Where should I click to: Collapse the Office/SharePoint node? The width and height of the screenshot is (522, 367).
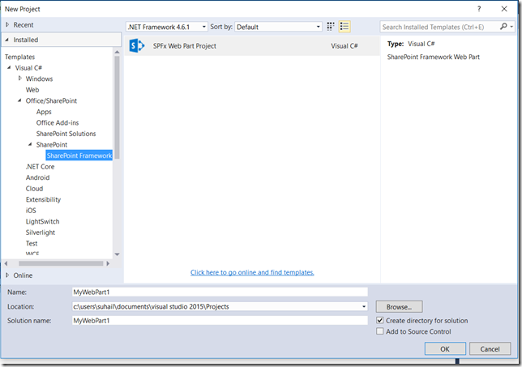coord(19,100)
